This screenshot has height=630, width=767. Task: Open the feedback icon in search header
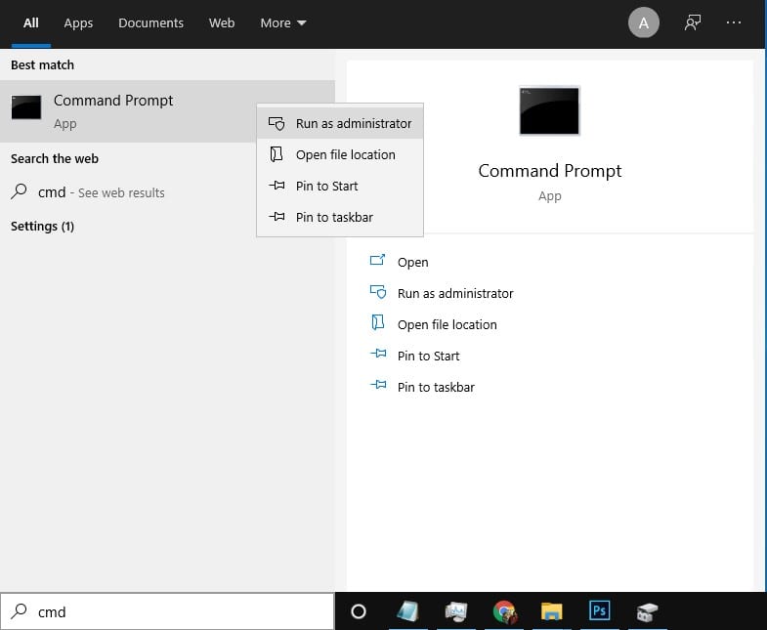(693, 23)
